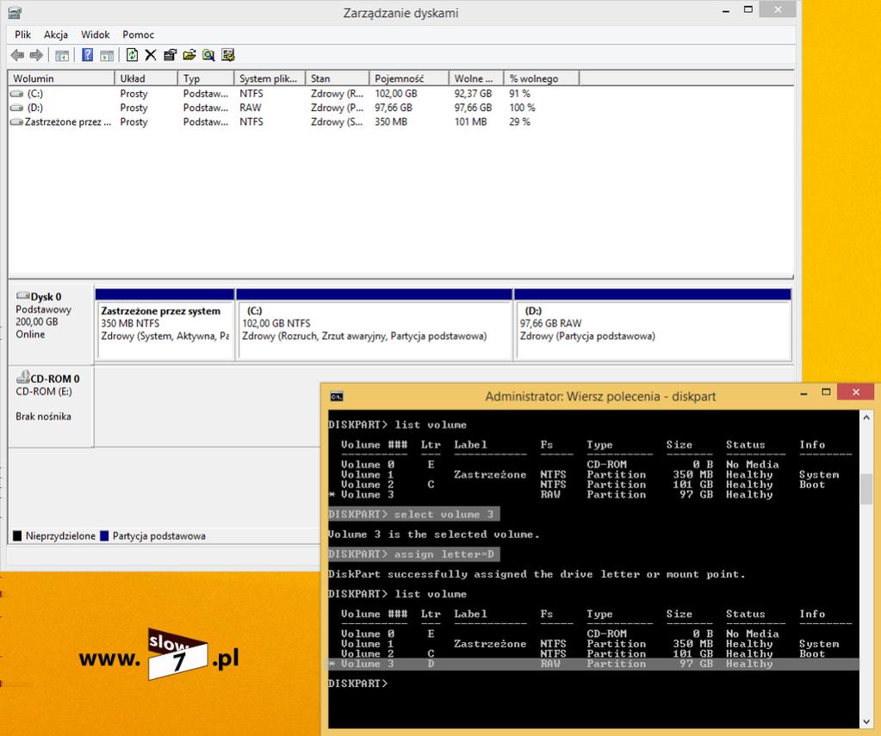
Task: Go back using the toolbar Back arrow
Action: coord(17,55)
